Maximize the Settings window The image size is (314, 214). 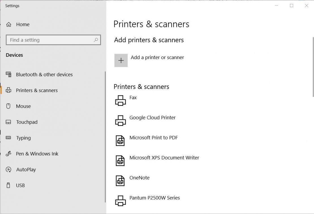pyautogui.click(x=291, y=6)
